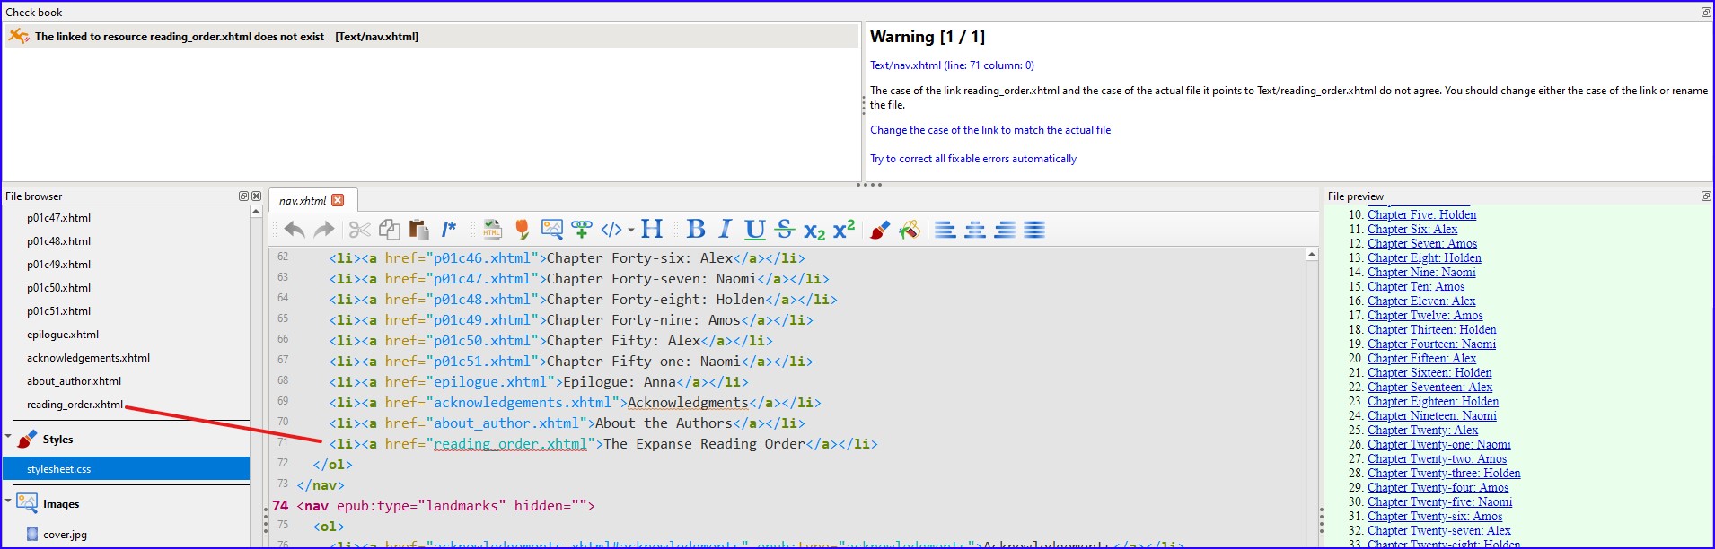Click 'Try to correct all fixable errors automatically'
This screenshot has height=549, width=1715.
973,159
